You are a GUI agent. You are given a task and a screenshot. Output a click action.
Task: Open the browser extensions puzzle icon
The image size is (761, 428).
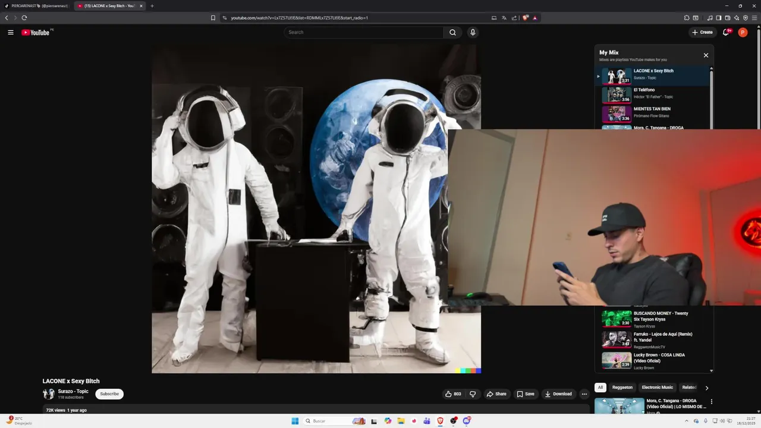pyautogui.click(x=687, y=18)
